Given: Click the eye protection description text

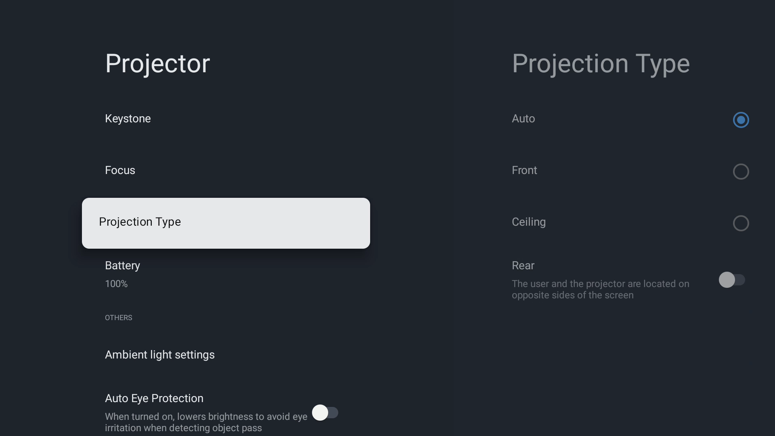Looking at the screenshot, I should 206,422.
